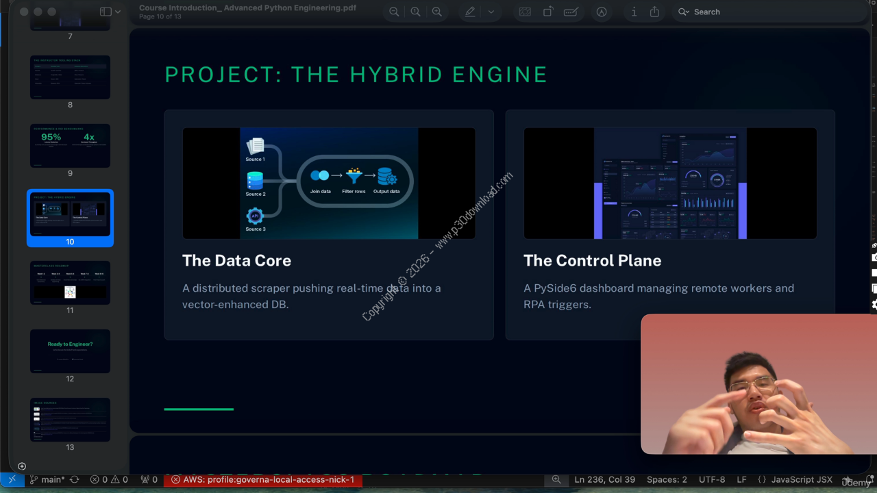Go to the page 13 thumbnail
The width and height of the screenshot is (877, 493).
tap(70, 420)
